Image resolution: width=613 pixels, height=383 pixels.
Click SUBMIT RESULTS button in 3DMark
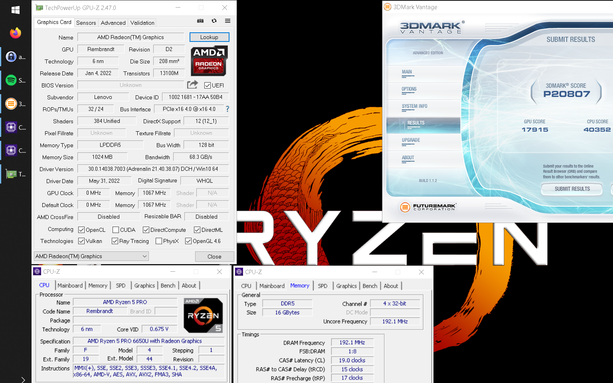point(572,189)
